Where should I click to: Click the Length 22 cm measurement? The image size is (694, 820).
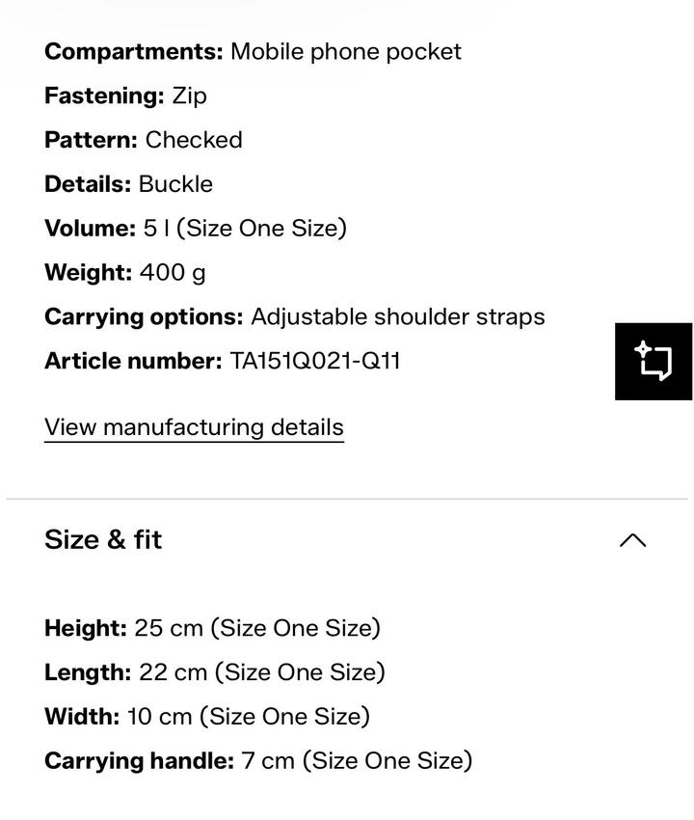[x=214, y=672]
